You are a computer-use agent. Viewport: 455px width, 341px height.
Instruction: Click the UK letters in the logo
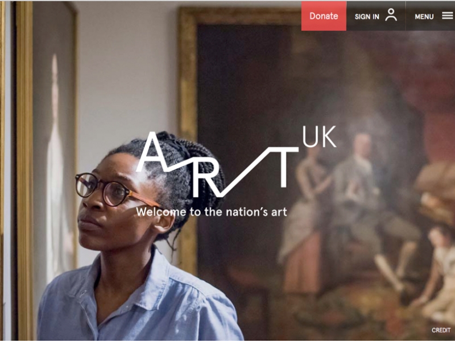319,136
